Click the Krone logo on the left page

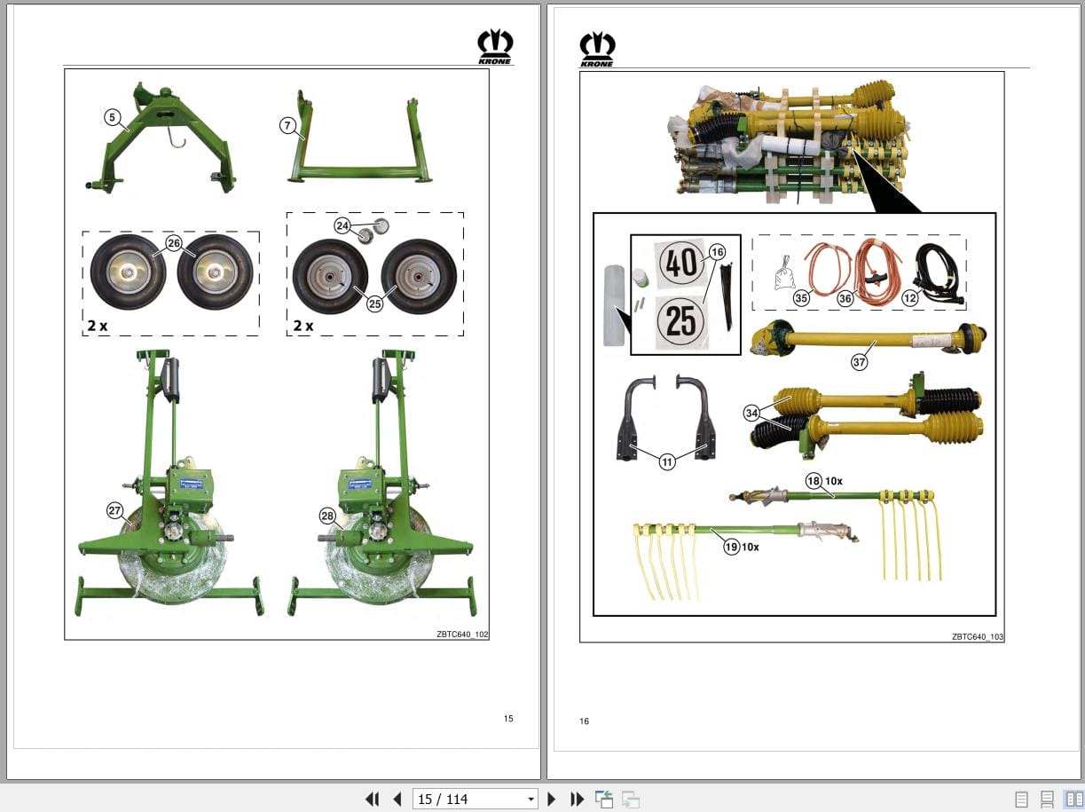click(x=495, y=46)
